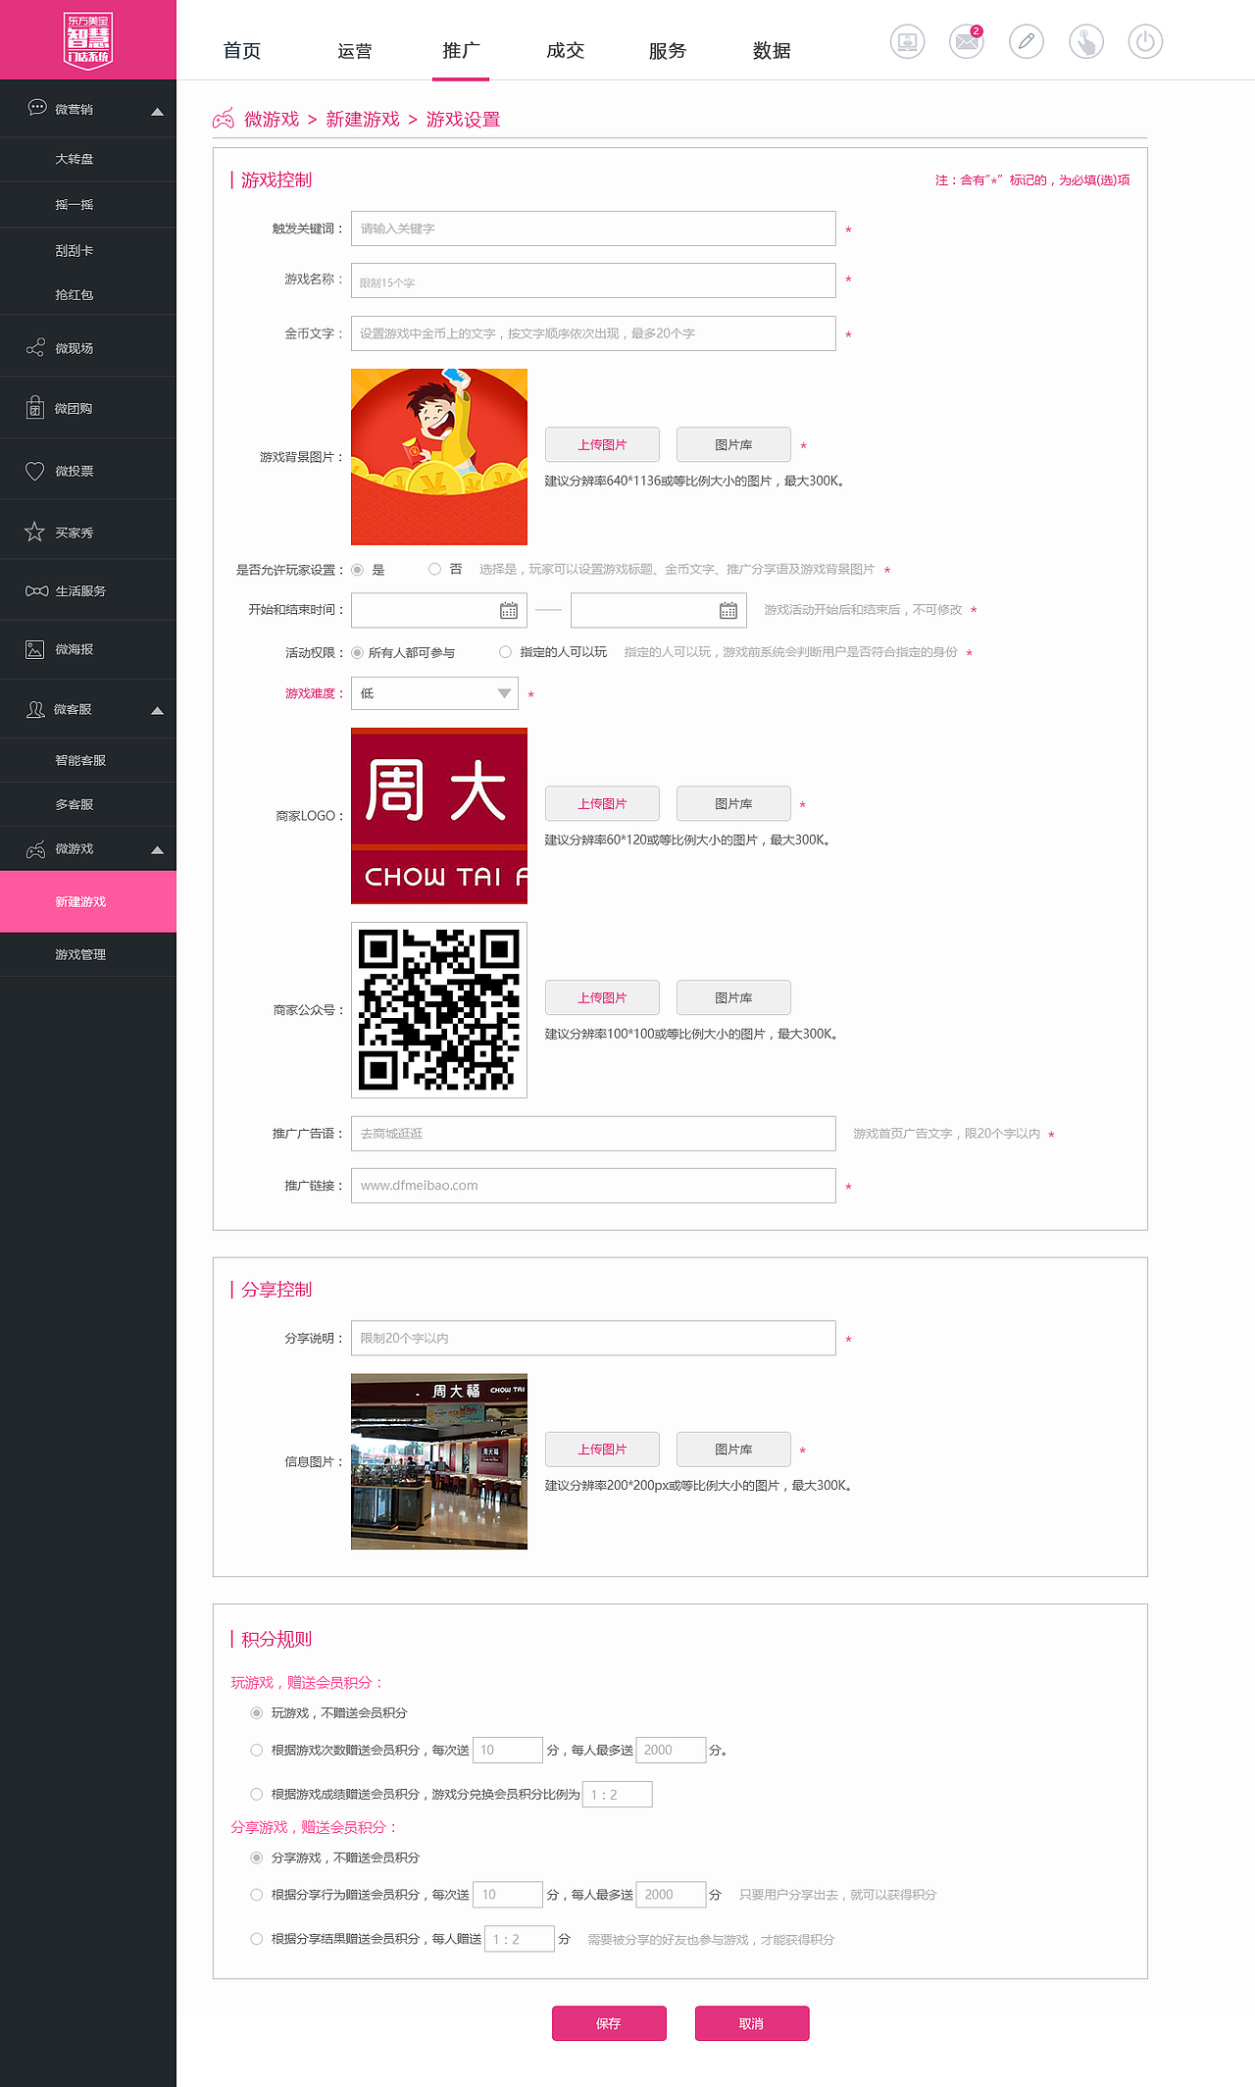Select 分享游戏，不赠送会员积分 option
The height and width of the screenshot is (2087, 1255).
pos(256,1858)
